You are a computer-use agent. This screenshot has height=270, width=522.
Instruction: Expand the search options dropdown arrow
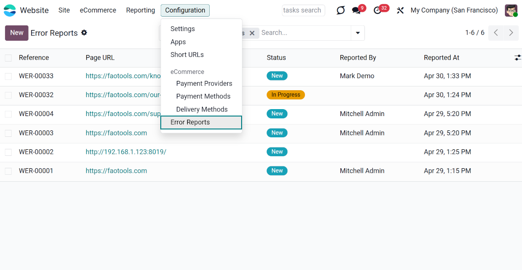tap(358, 32)
